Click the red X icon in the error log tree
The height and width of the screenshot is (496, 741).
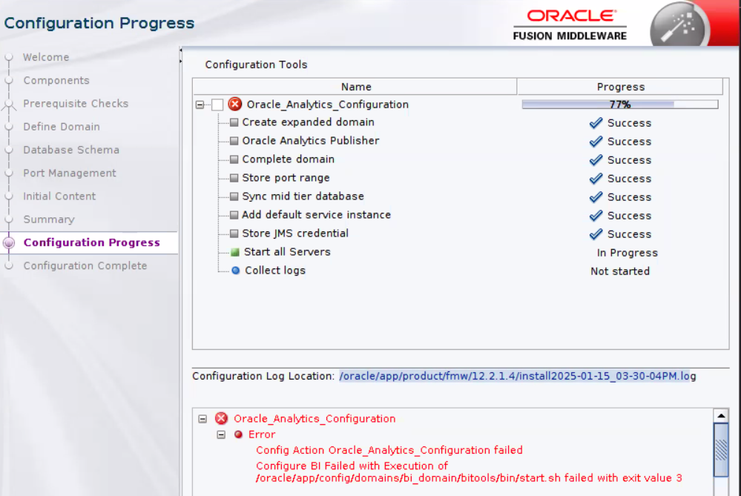pyautogui.click(x=221, y=419)
